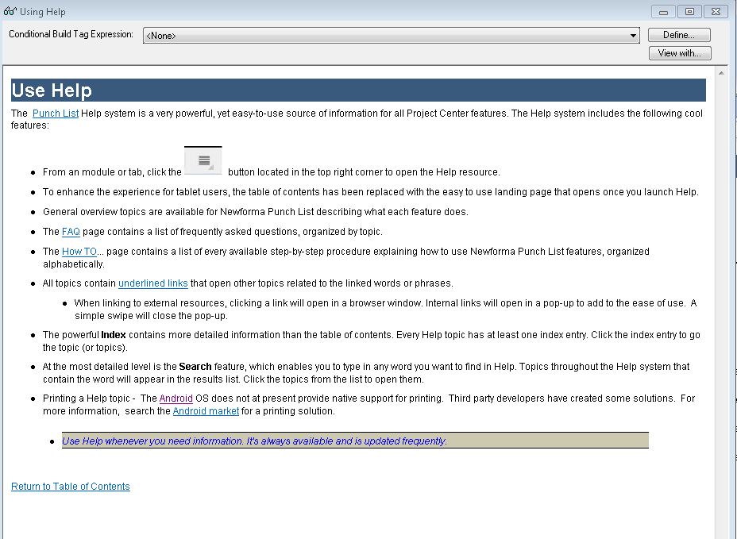The image size is (737, 539).
Task: Click the bold word Search
Action: [195, 367]
